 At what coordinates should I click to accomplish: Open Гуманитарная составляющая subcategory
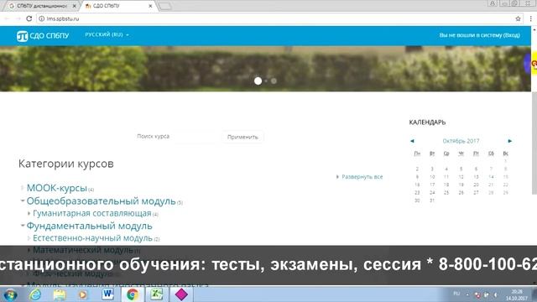(92, 213)
